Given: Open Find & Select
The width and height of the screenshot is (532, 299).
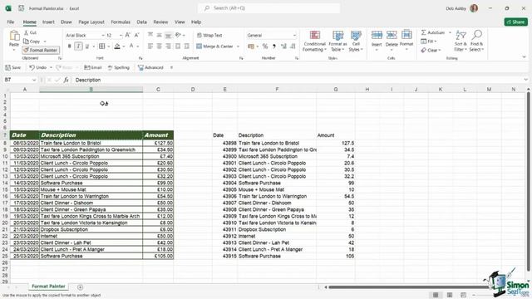Looking at the screenshot, I should (x=476, y=41).
